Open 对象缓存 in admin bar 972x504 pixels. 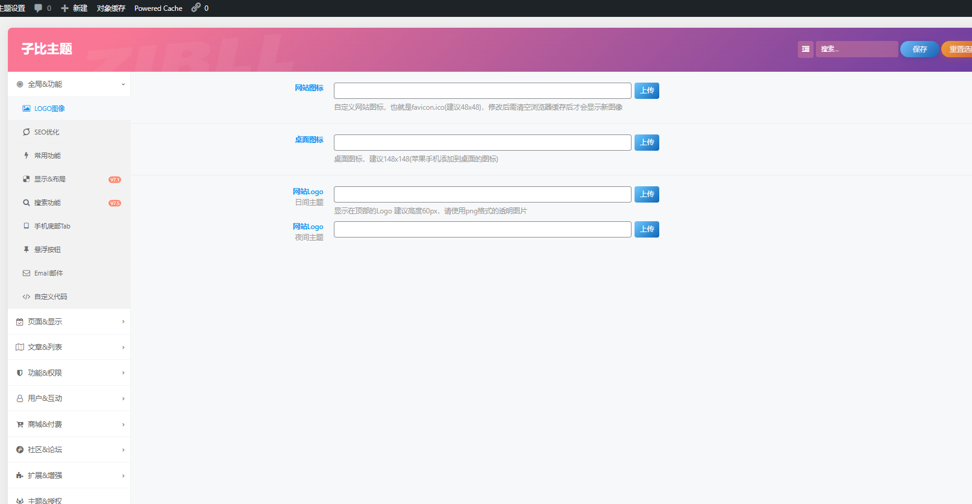point(111,8)
